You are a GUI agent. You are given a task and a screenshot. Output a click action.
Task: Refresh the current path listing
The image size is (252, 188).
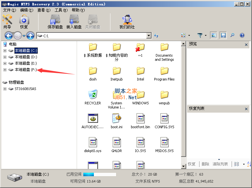156,36
